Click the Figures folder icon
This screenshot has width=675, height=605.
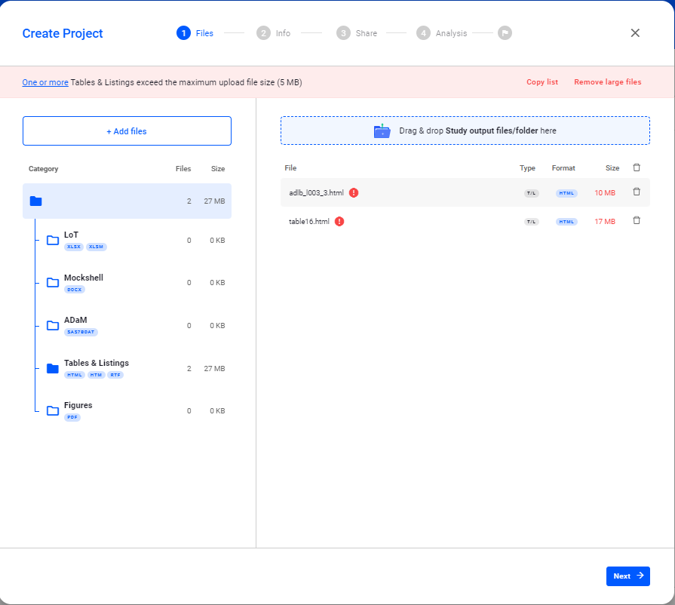click(x=52, y=410)
